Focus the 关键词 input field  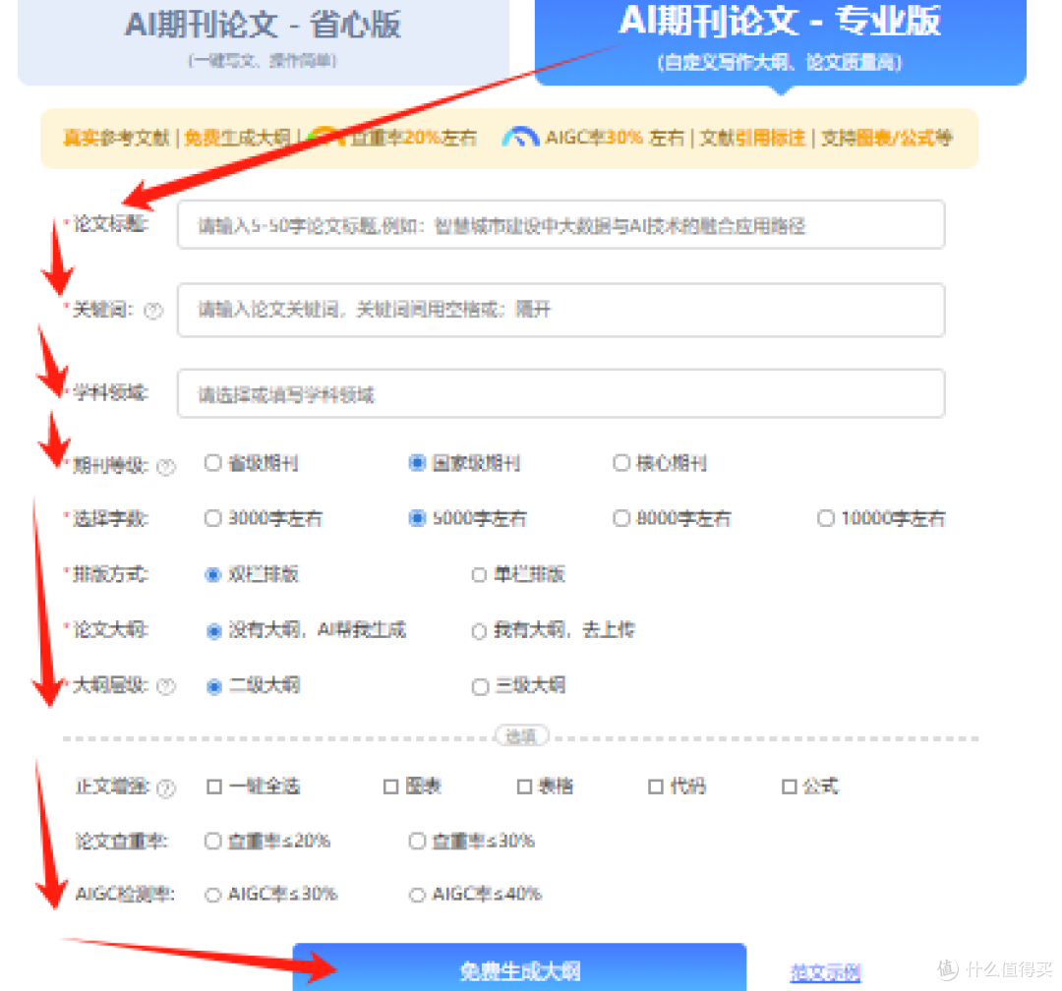[560, 310]
